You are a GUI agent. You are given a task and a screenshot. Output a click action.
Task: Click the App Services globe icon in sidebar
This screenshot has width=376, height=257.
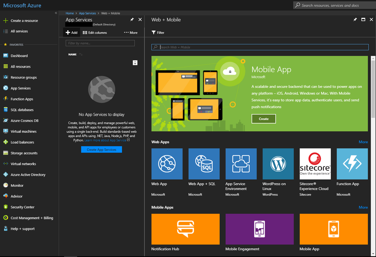[5, 88]
